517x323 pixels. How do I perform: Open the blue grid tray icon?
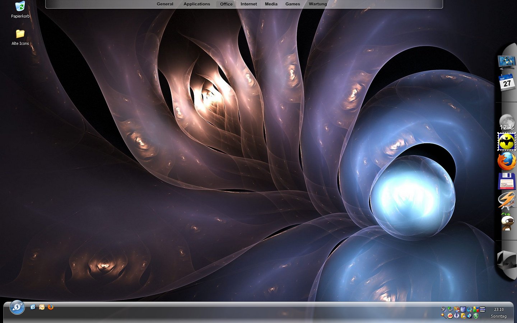[463, 309]
